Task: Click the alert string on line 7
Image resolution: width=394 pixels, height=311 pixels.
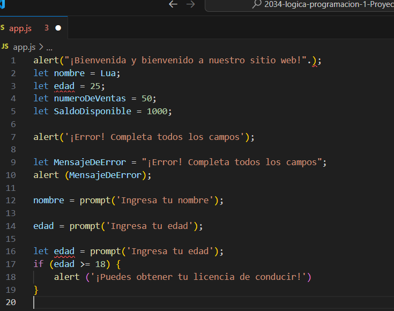Action: coord(154,137)
